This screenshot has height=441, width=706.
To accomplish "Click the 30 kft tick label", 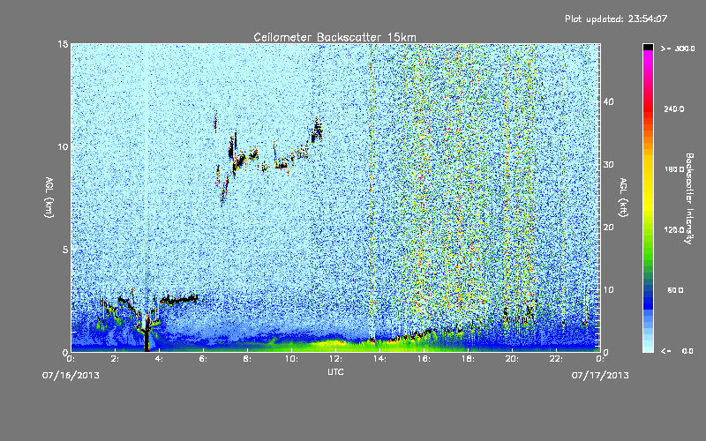I will (608, 164).
